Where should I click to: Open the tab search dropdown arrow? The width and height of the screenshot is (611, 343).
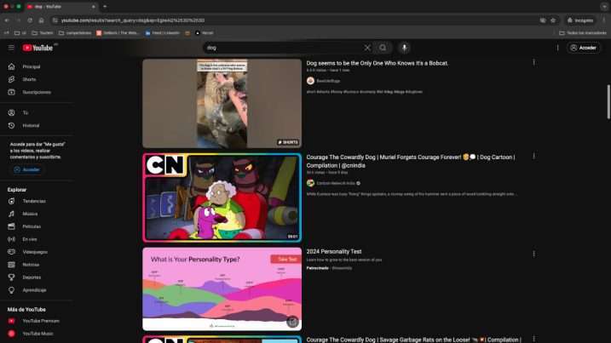[x=604, y=7]
